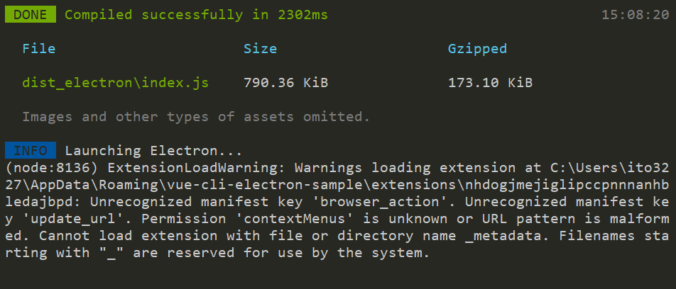Click the green DONE badge
This screenshot has height=289, width=676.
30,15
